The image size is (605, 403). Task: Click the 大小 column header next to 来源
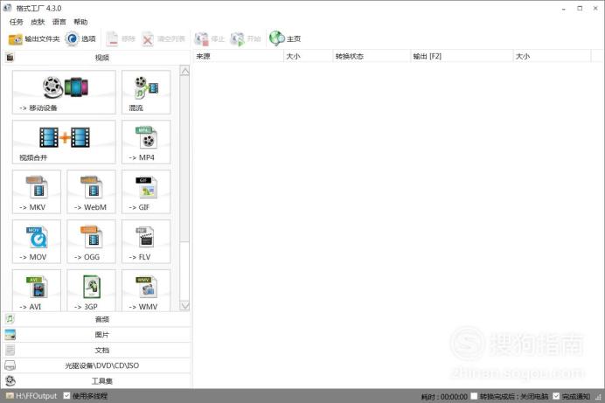pos(308,56)
